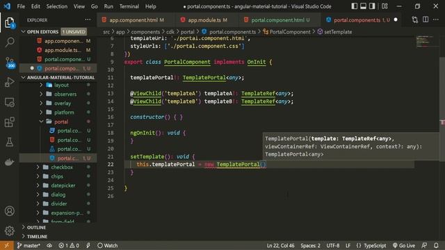Open the Customize Layout icon
Viewport: 445px width, 250px height.
point(385,6)
